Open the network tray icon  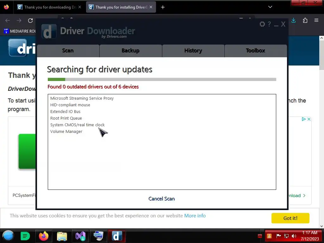click(x=286, y=236)
